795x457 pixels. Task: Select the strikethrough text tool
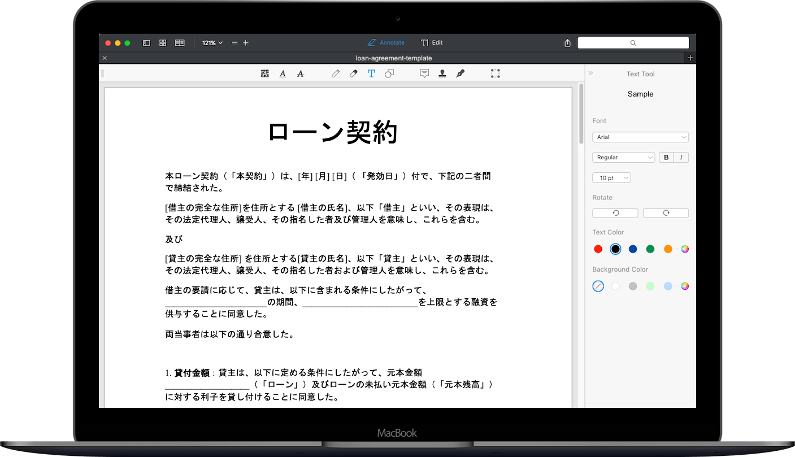tap(300, 73)
